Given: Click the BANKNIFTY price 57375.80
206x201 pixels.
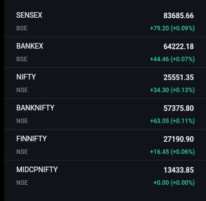Looking at the screenshot, I should pos(179,108).
